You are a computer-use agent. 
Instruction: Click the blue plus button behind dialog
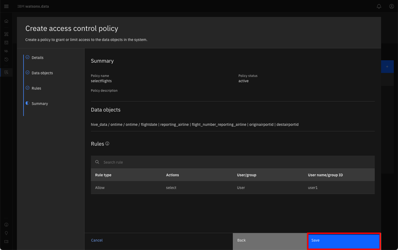point(387,67)
